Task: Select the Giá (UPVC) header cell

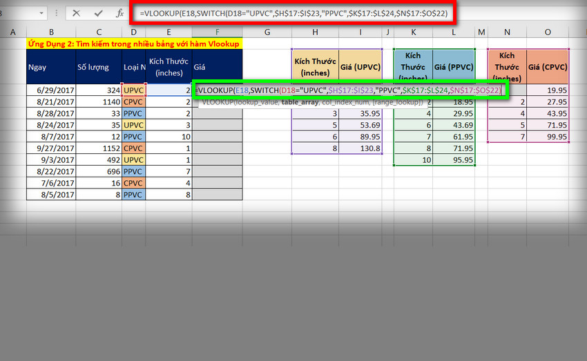Action: point(360,66)
